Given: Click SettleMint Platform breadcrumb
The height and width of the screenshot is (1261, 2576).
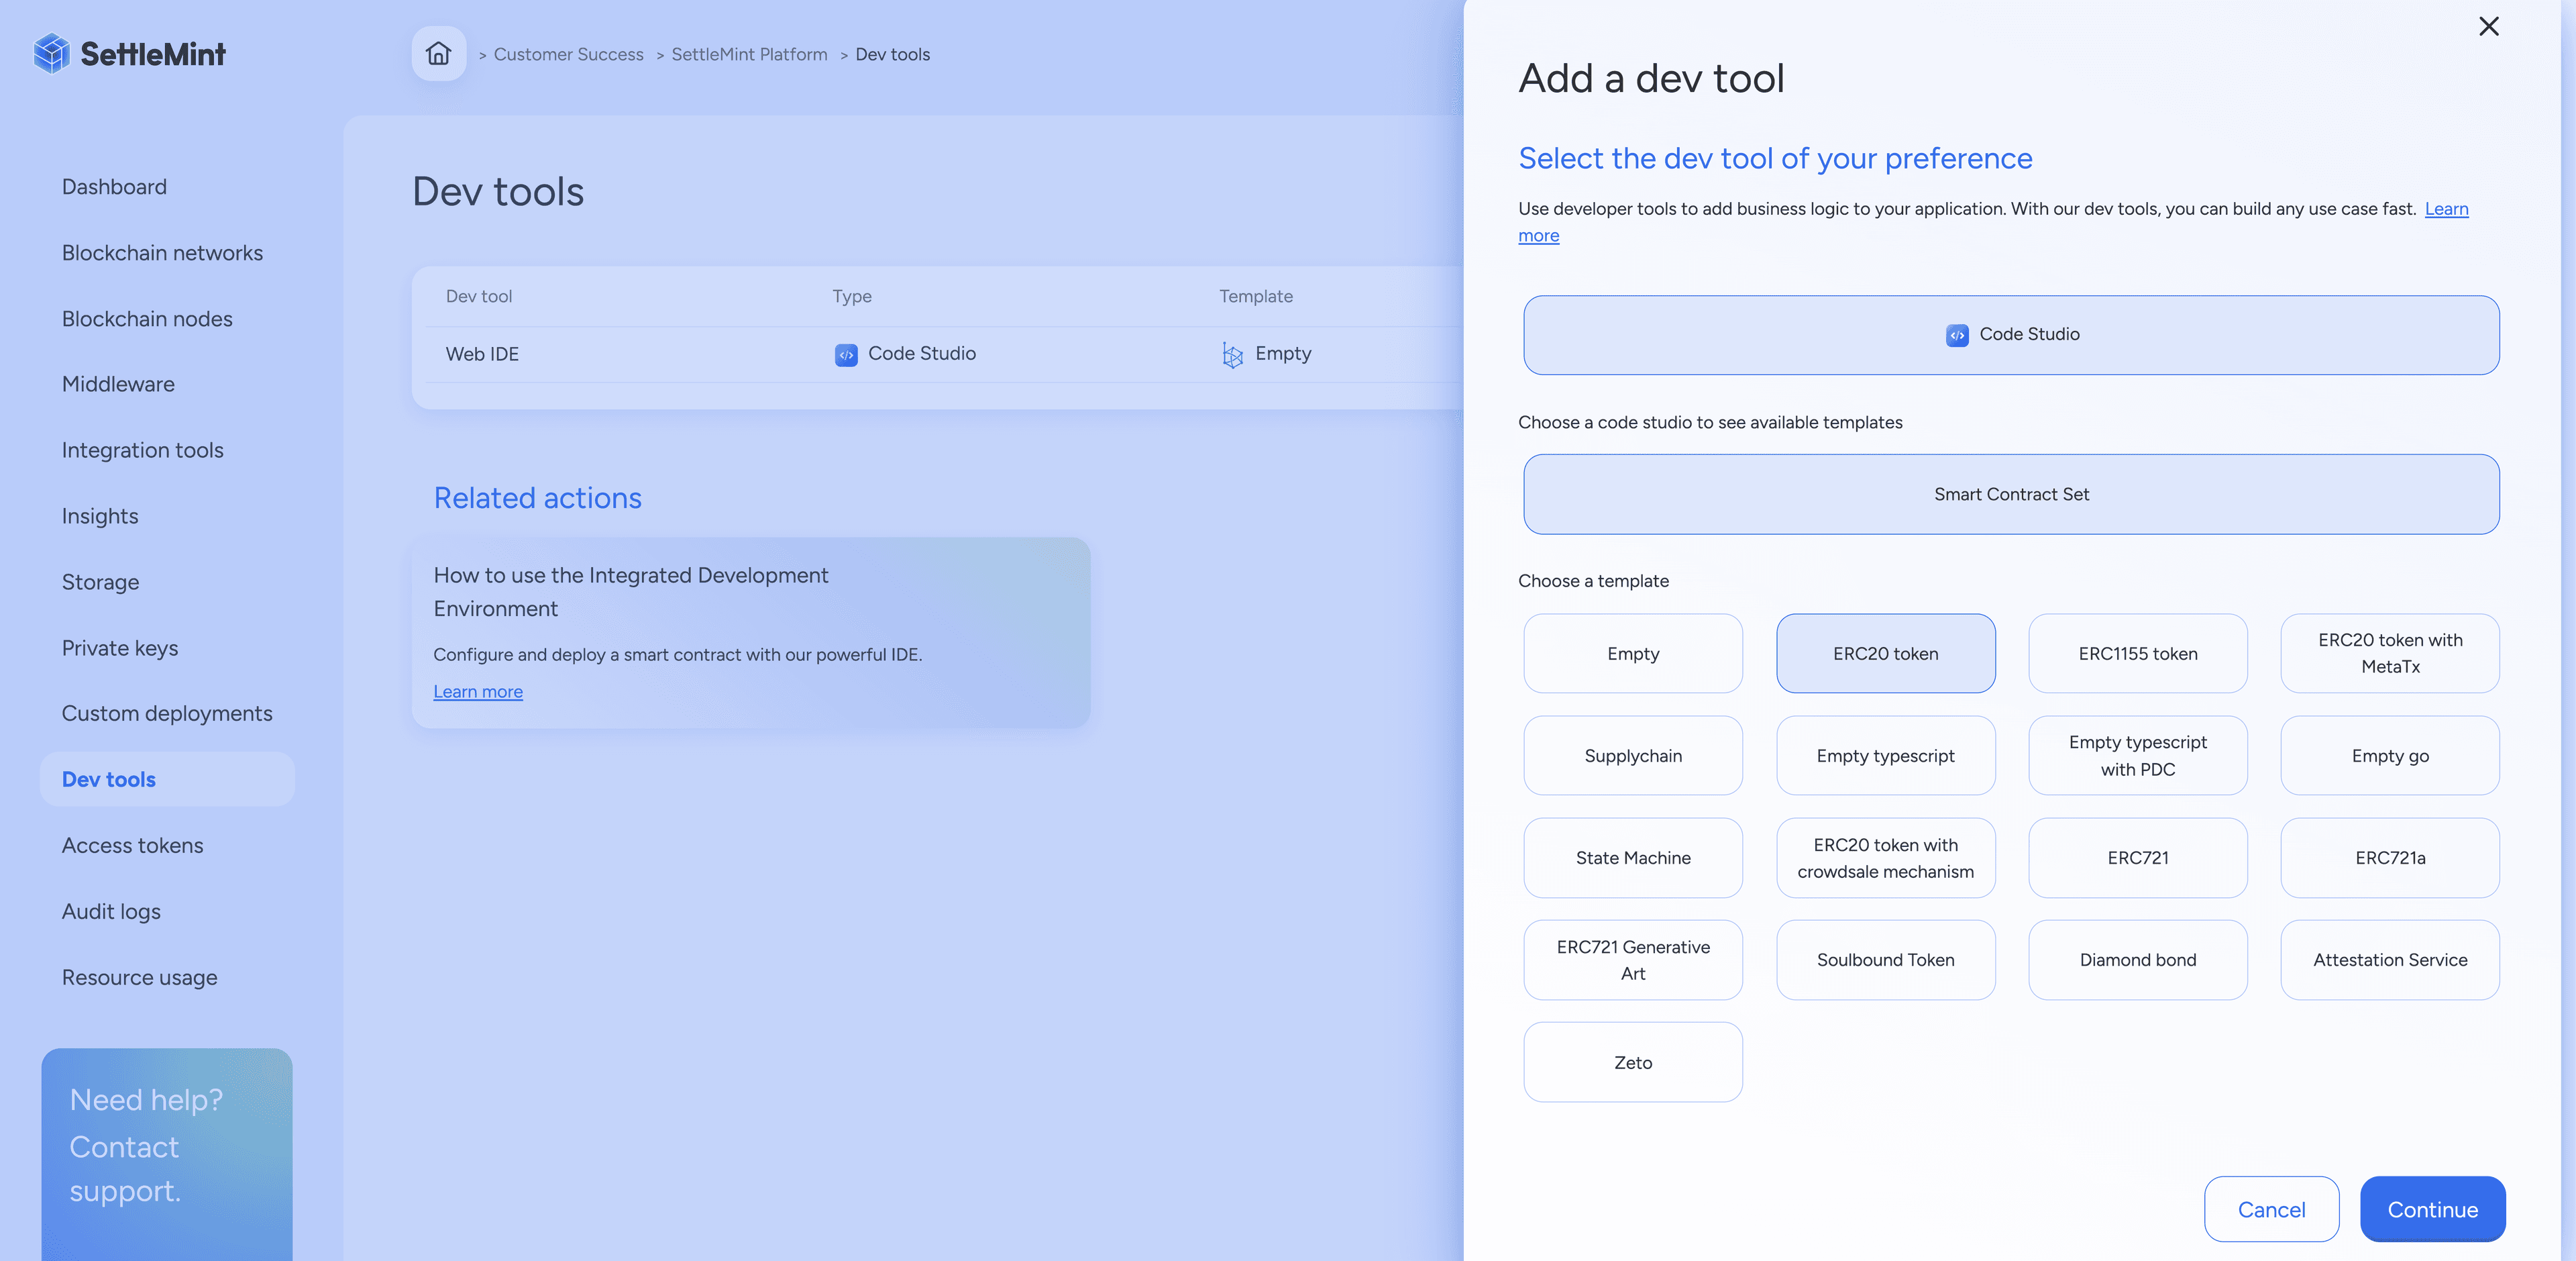Looking at the screenshot, I should 749,54.
